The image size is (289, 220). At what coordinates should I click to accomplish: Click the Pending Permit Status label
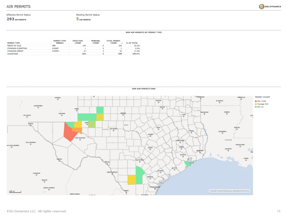pos(88,15)
